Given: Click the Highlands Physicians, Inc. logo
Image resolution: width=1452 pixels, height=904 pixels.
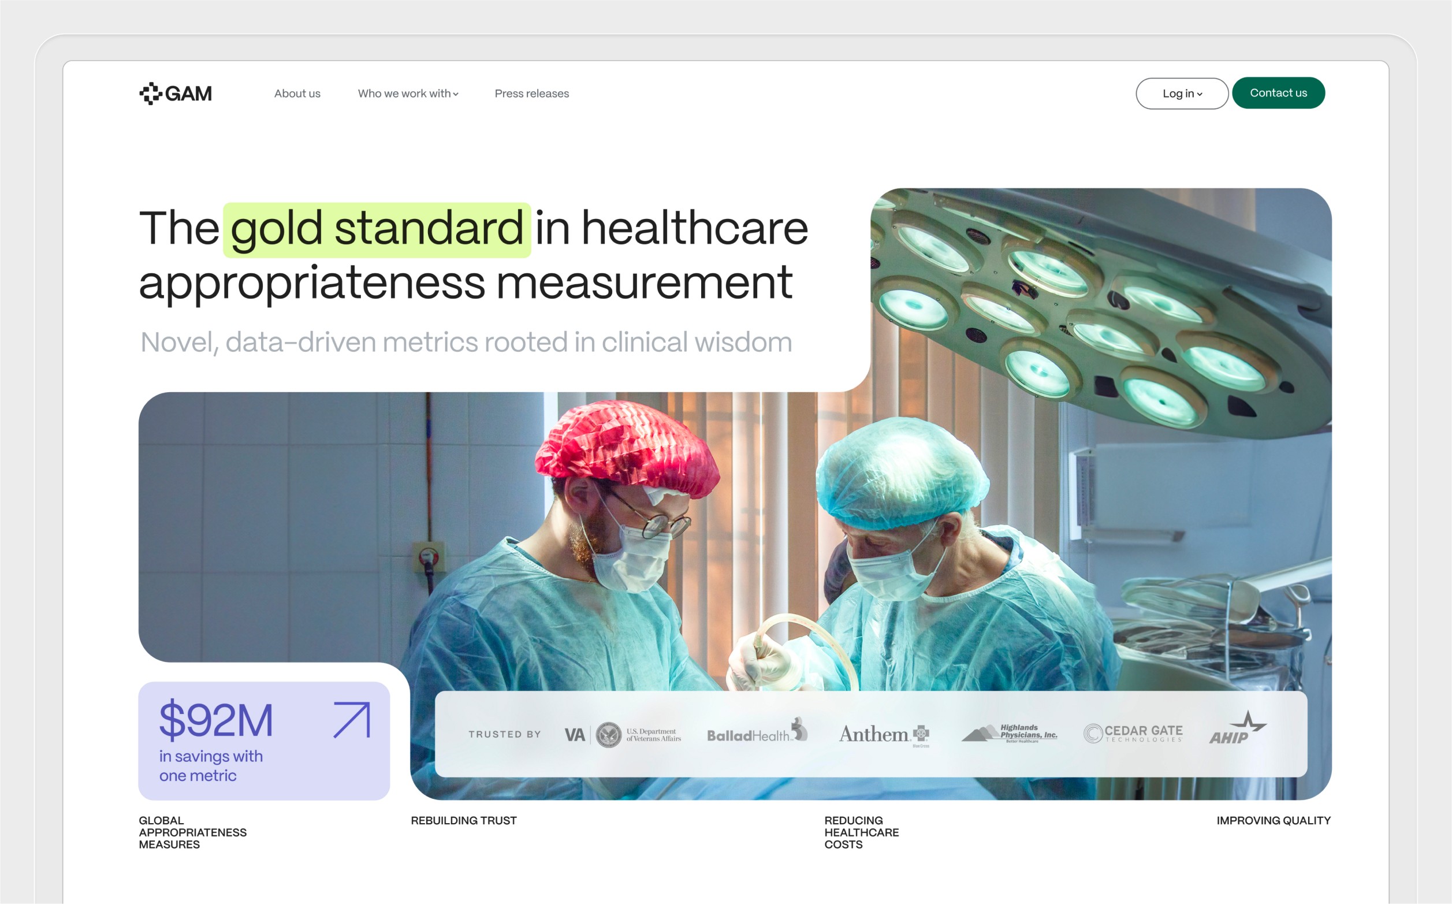Looking at the screenshot, I should point(1009,732).
